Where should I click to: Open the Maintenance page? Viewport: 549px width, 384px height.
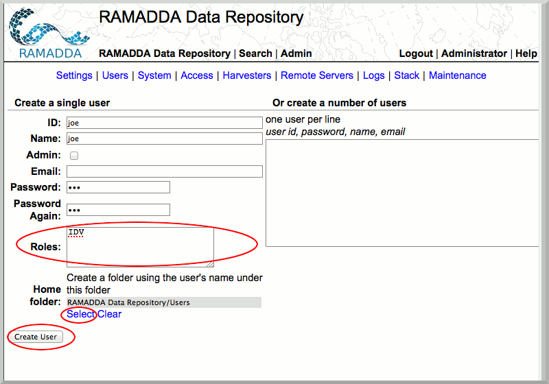point(458,75)
